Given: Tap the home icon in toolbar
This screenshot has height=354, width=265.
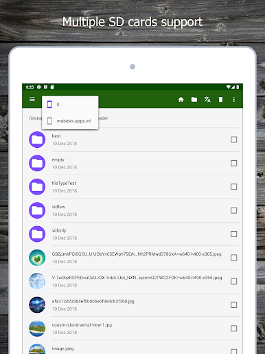Looking at the screenshot, I should click(181, 99).
